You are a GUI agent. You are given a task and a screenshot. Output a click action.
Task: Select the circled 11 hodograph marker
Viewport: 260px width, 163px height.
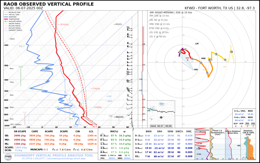tap(231, 52)
